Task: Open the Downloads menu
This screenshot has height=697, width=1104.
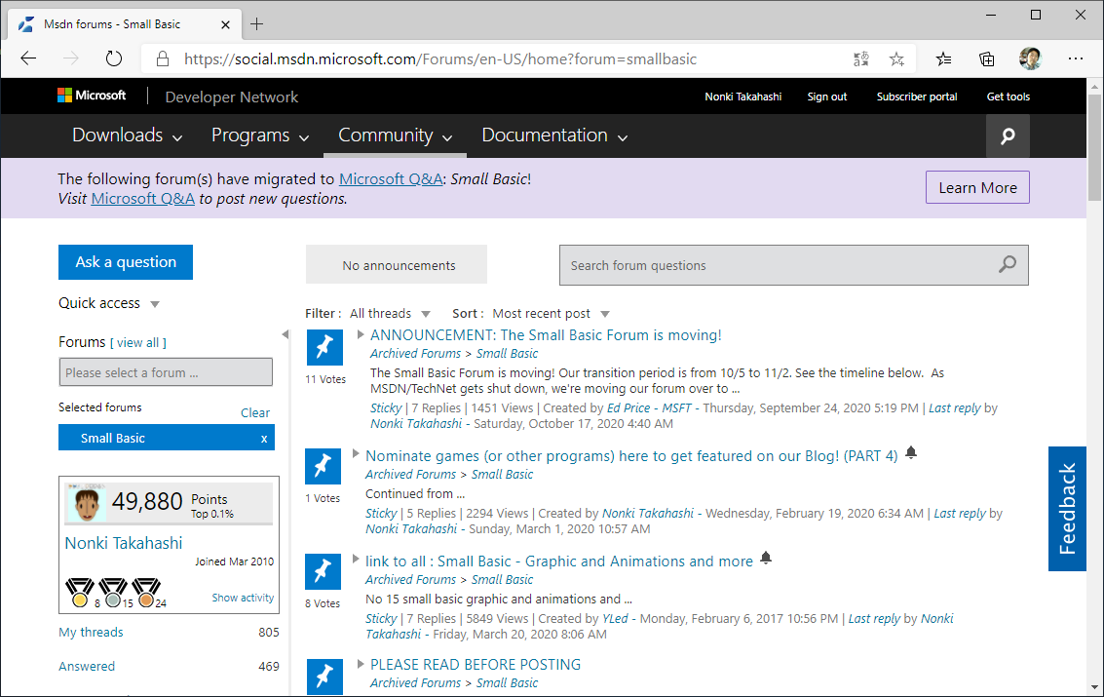Action: [x=118, y=136]
